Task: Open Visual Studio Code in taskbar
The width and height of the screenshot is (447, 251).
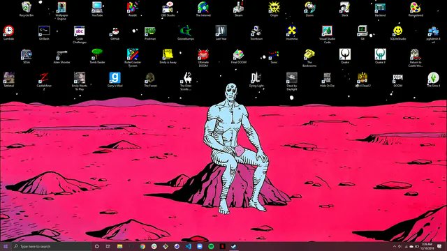Action: click(x=188, y=246)
